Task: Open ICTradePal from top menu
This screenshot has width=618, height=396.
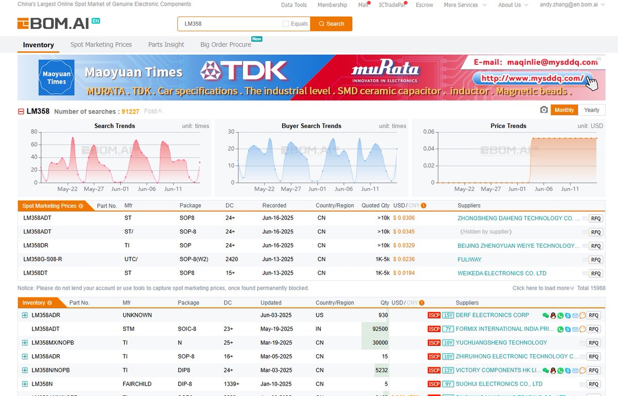Action: click(392, 5)
